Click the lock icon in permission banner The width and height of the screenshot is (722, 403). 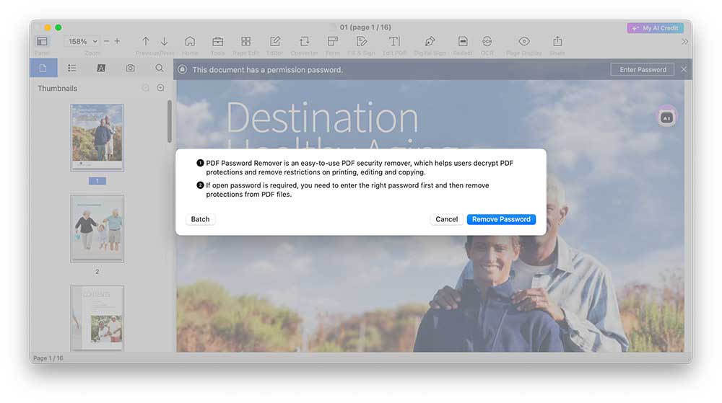click(x=183, y=69)
